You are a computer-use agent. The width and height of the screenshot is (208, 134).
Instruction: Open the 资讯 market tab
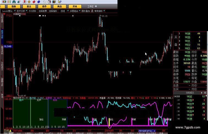tap(75, 6)
